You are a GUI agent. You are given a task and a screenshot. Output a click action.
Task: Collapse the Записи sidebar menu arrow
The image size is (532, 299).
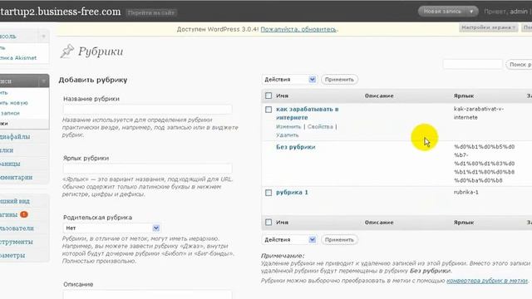pos(43,81)
